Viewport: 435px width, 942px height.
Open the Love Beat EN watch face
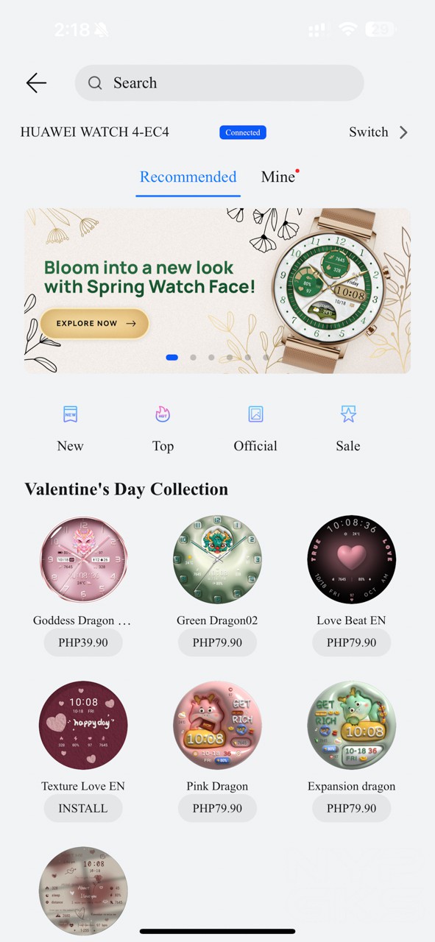(x=351, y=559)
